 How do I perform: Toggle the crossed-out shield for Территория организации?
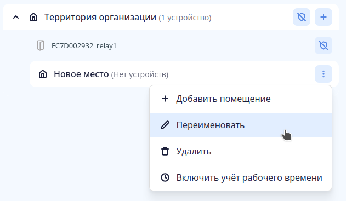click(x=302, y=17)
